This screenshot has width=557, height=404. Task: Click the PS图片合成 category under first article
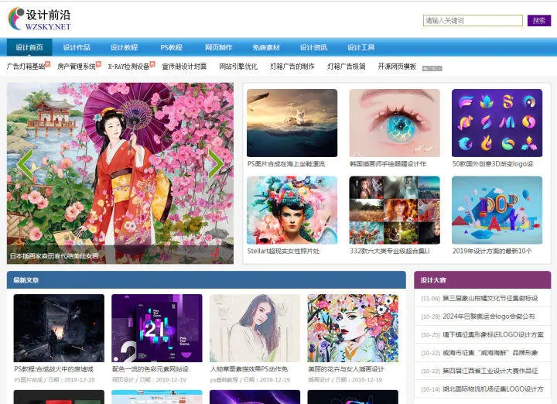[x=28, y=380]
